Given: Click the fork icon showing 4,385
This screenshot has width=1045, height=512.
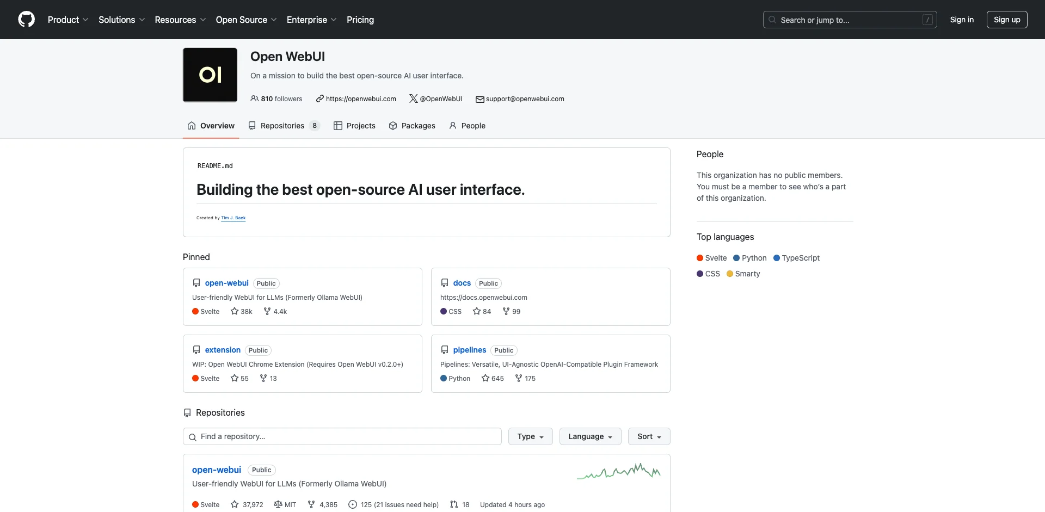Looking at the screenshot, I should point(311,504).
